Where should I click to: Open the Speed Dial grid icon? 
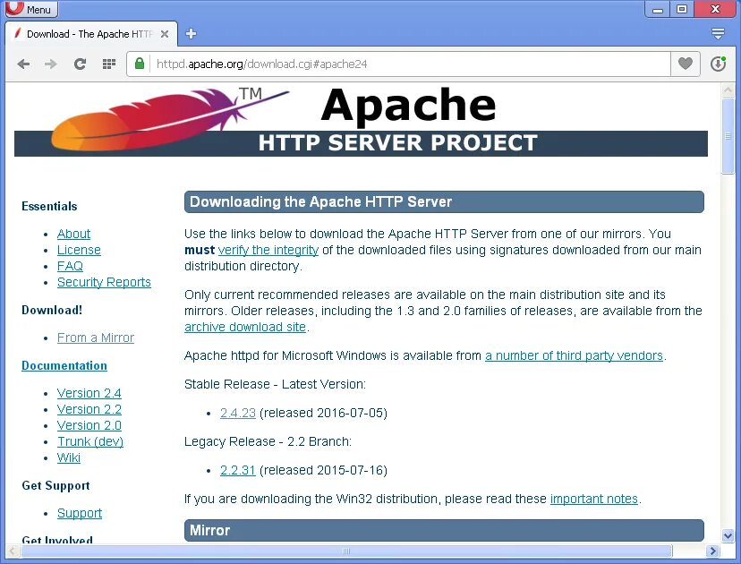(109, 64)
